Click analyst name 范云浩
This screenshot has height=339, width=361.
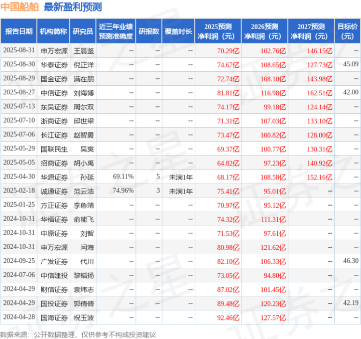83,192
